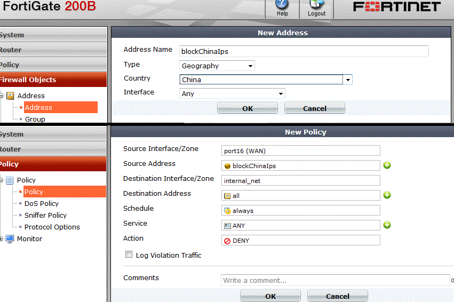Open Firewall Objects menu section

click(x=53, y=80)
